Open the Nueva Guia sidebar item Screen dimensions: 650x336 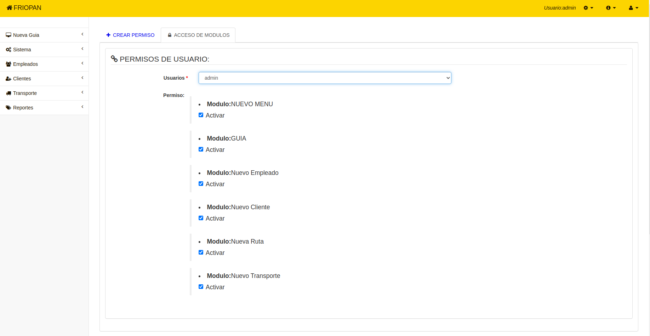pos(44,35)
